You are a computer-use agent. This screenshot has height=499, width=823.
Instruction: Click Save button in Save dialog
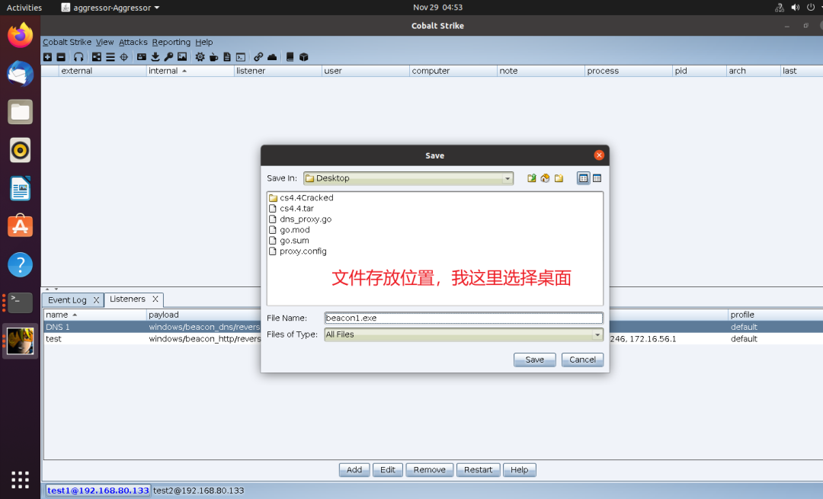[534, 360]
